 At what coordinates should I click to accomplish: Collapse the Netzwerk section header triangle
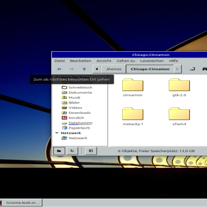click(57, 133)
